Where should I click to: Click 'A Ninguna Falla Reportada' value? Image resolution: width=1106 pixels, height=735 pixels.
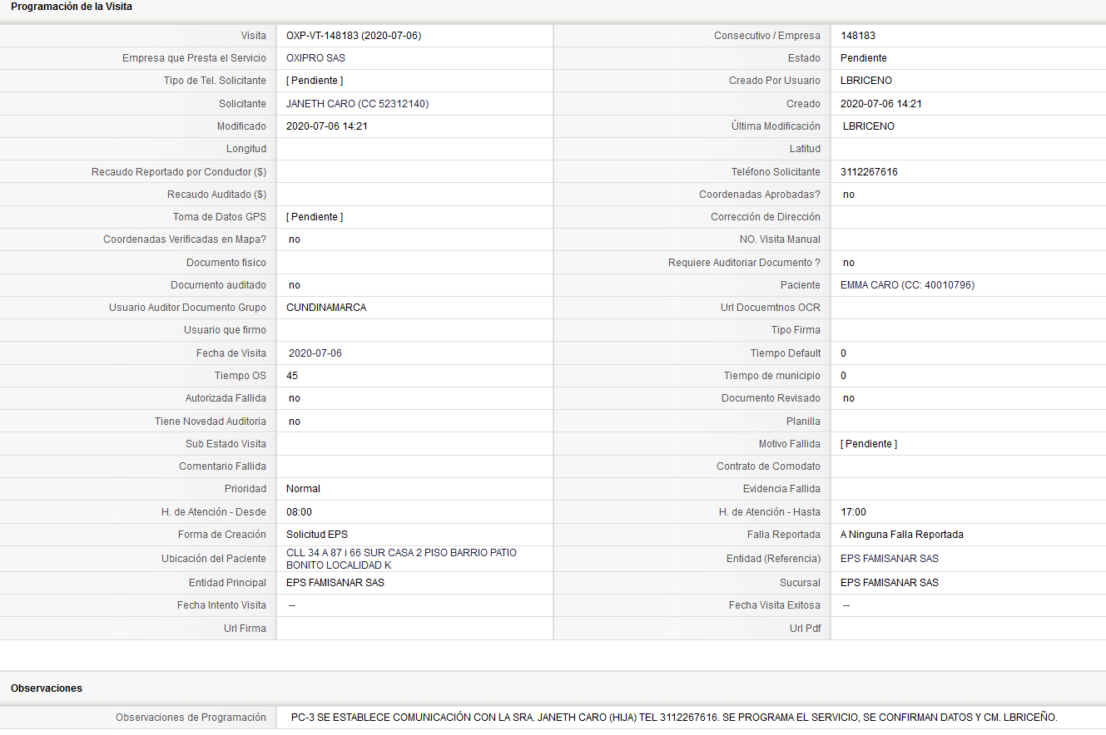(902, 535)
